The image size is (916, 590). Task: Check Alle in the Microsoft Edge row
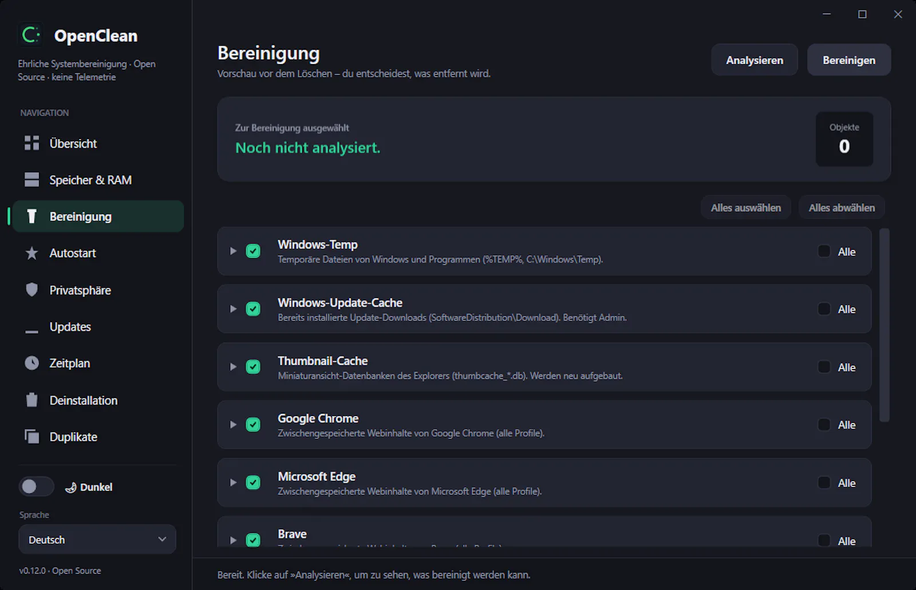click(824, 483)
